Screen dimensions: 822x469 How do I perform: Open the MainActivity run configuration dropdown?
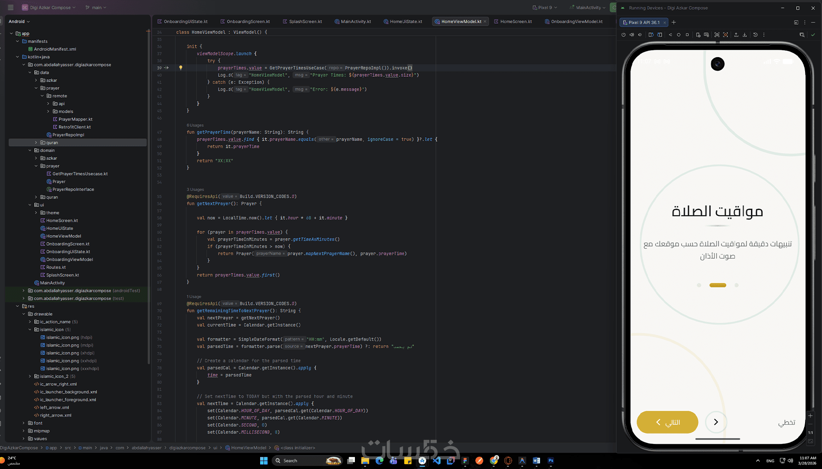[588, 7]
